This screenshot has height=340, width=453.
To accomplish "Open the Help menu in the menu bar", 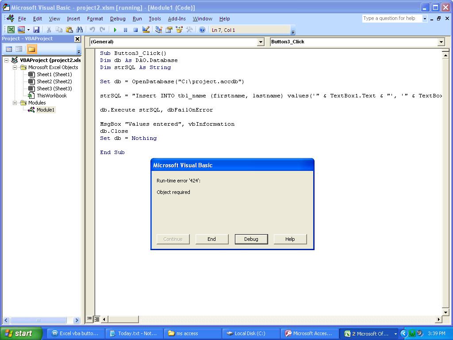I will 224,19.
